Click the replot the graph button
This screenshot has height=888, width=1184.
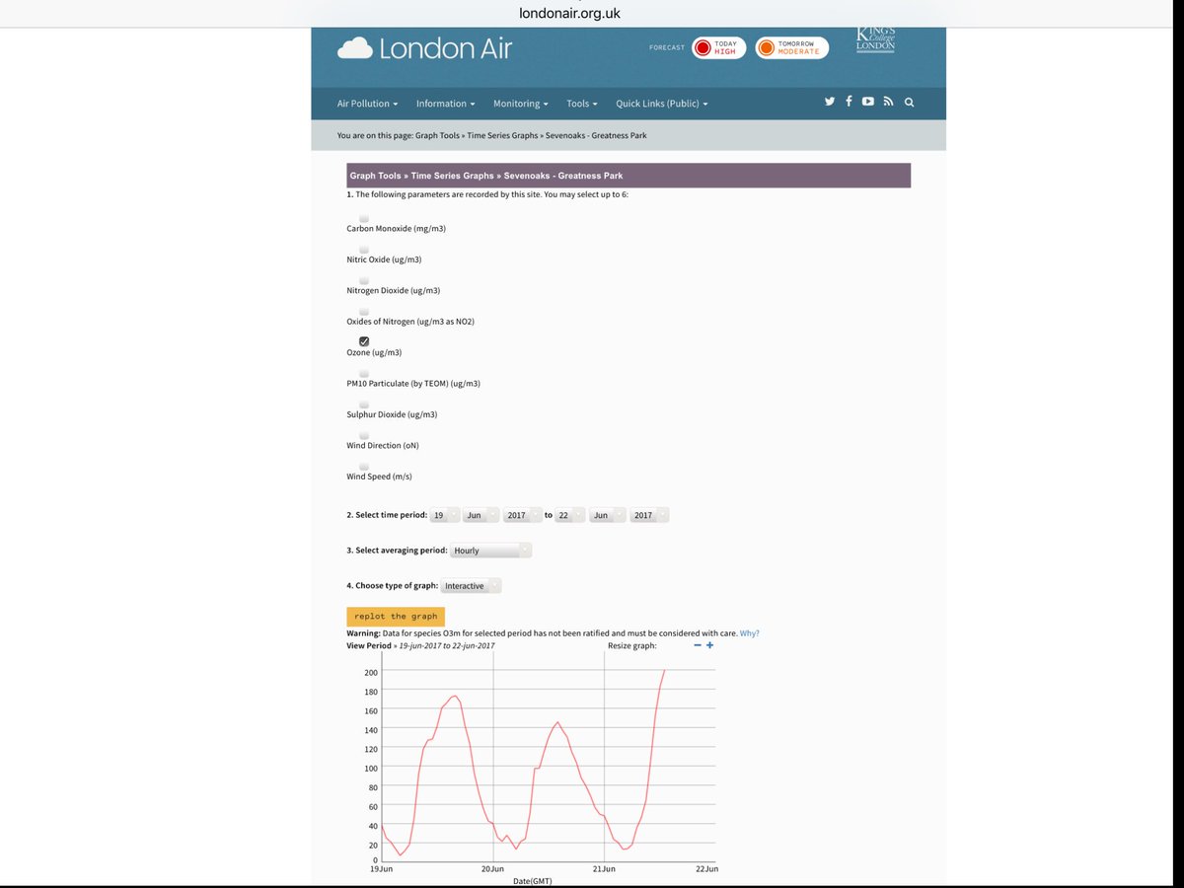(x=396, y=616)
